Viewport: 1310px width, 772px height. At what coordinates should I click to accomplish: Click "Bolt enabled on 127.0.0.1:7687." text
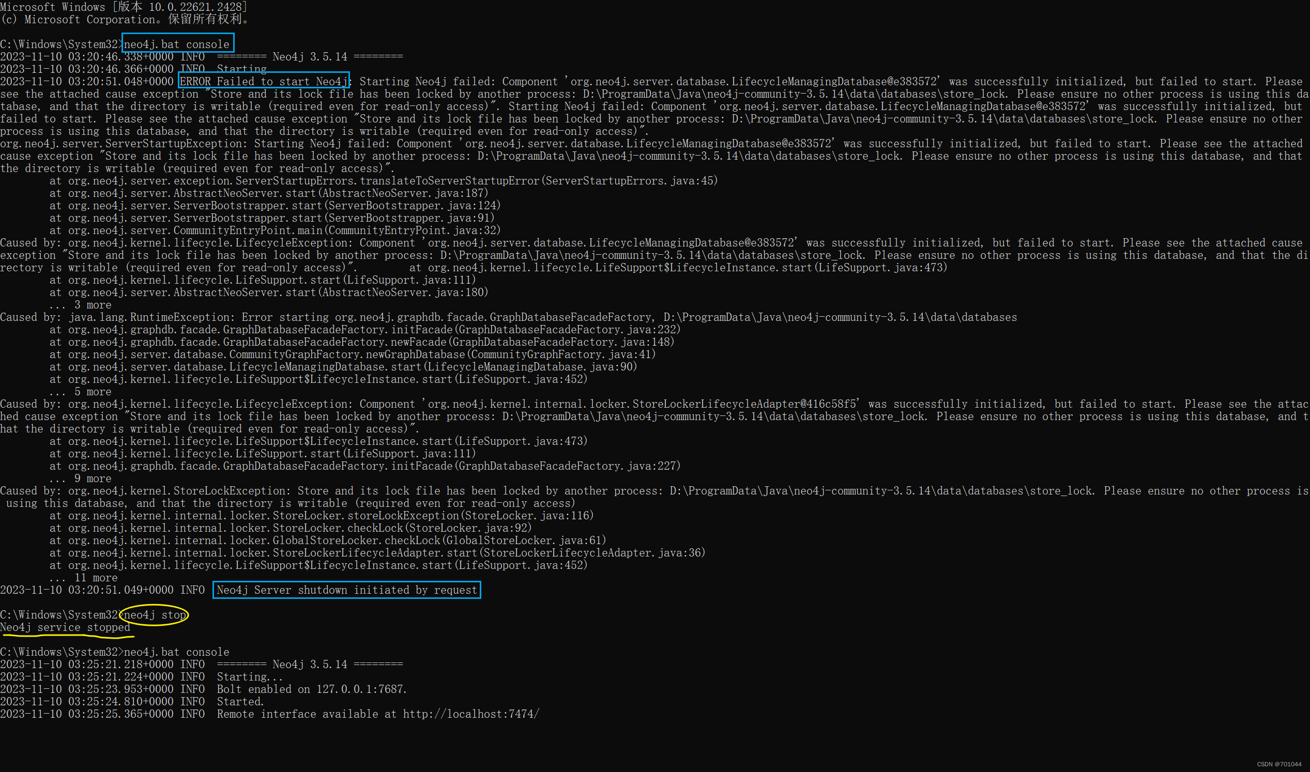point(312,689)
